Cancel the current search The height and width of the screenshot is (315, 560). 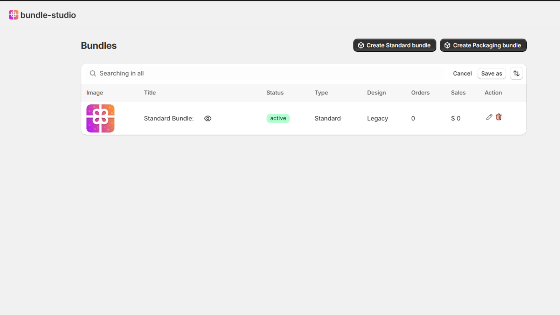[462, 73]
